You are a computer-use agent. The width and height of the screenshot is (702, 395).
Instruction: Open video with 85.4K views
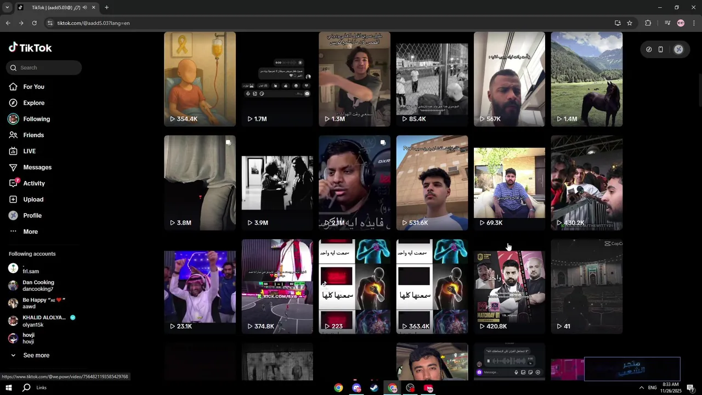click(432, 79)
